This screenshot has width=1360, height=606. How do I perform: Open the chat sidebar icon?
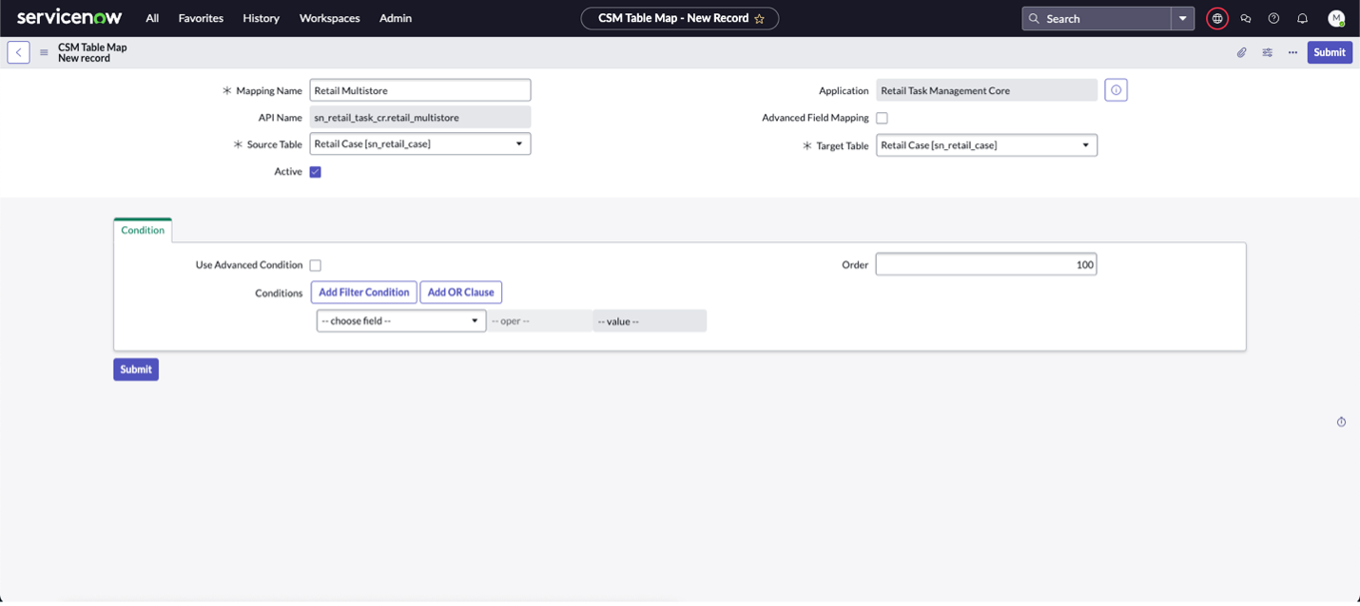click(1246, 18)
